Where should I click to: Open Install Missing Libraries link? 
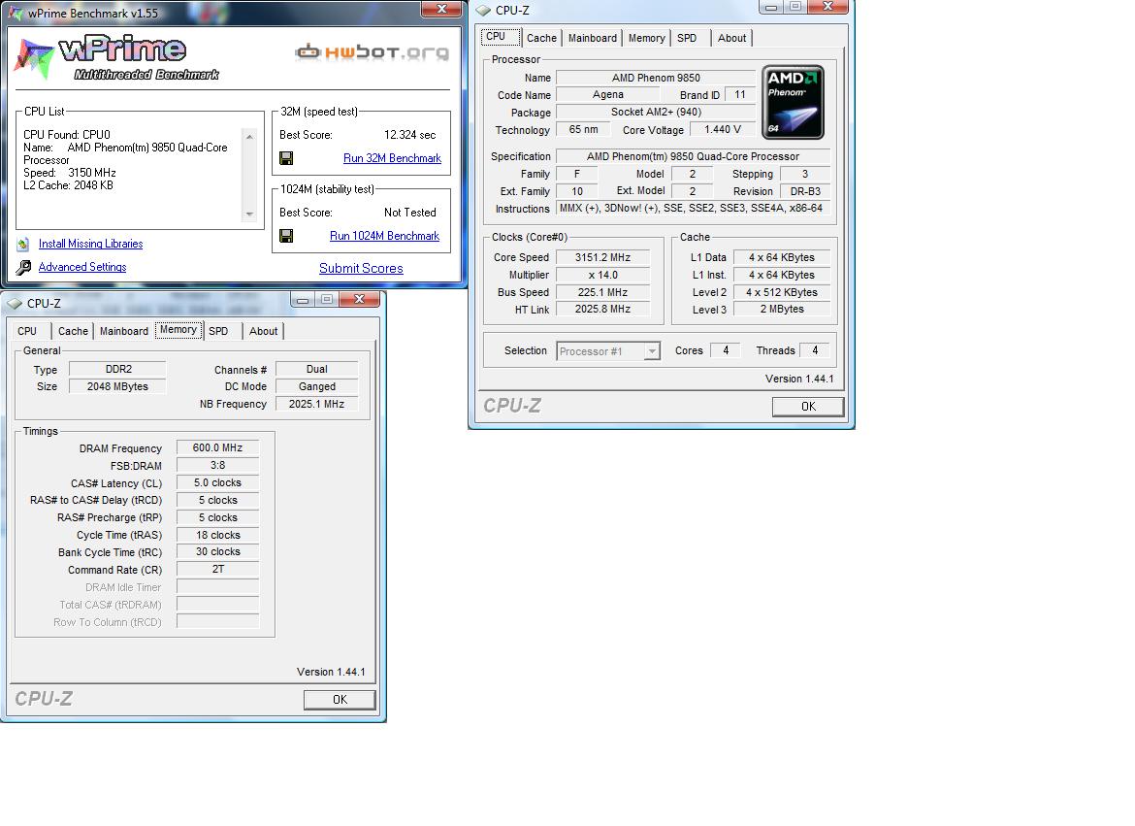click(x=90, y=245)
